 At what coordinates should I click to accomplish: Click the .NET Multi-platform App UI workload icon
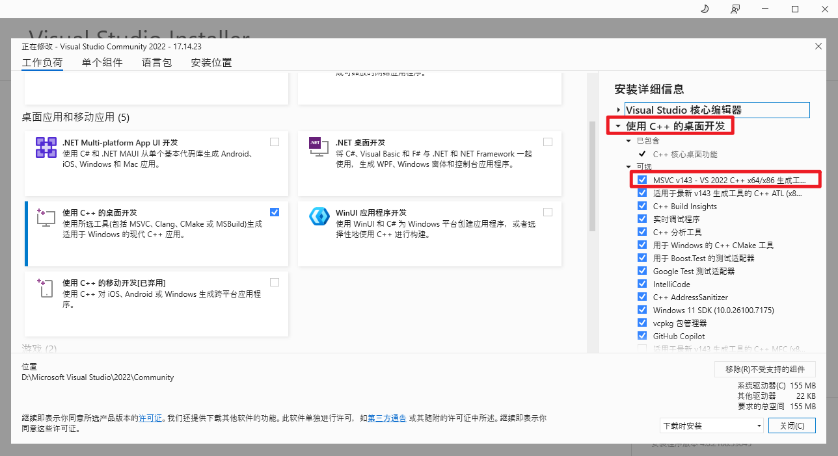pyautogui.click(x=46, y=148)
